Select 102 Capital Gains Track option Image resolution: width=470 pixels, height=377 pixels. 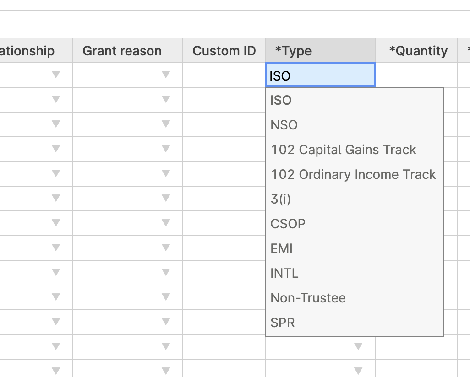(344, 150)
